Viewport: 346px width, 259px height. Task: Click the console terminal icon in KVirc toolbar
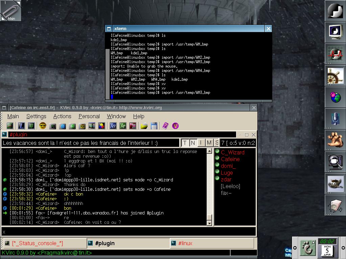[10, 126]
